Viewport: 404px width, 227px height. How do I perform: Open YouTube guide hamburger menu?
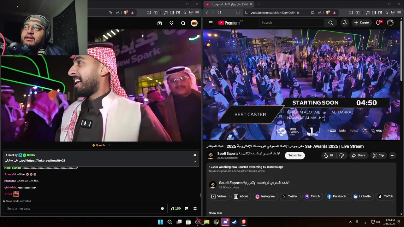point(211,23)
